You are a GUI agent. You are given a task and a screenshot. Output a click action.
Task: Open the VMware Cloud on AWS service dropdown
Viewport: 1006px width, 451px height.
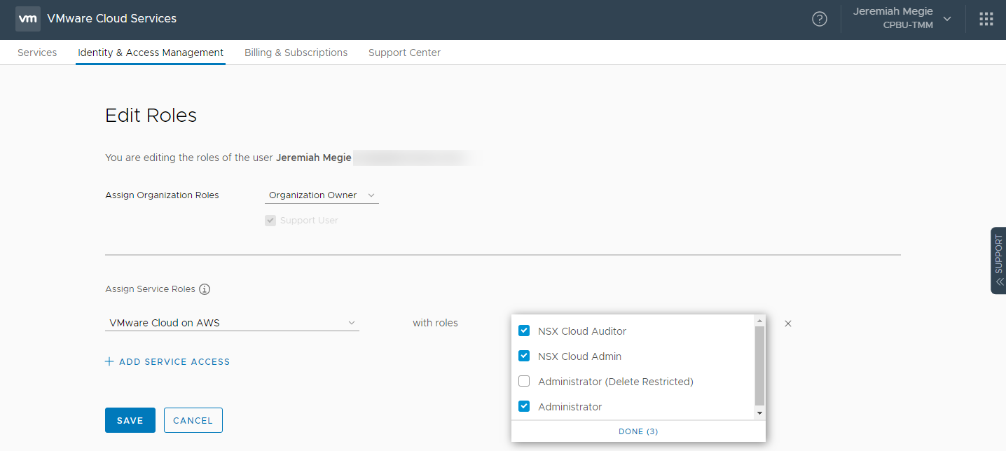coord(232,323)
